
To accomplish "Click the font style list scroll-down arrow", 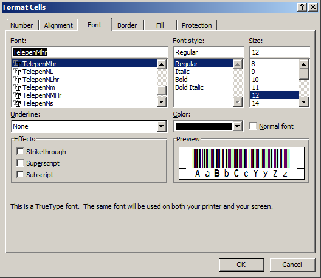I will pyautogui.click(x=238, y=102).
